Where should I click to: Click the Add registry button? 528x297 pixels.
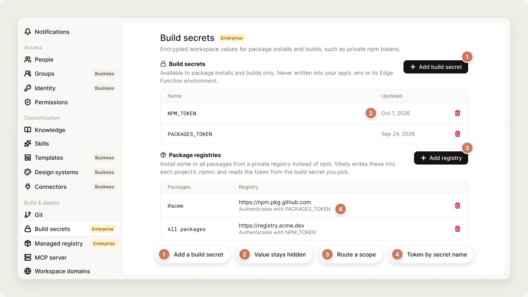pyautogui.click(x=441, y=158)
